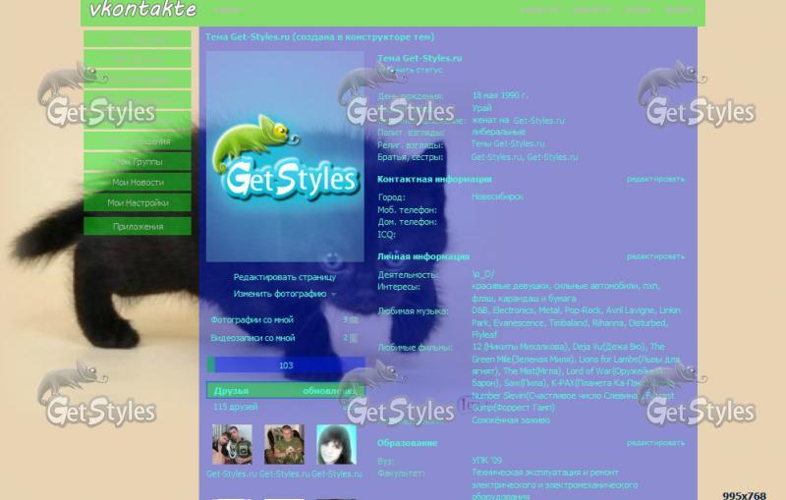Click the profile rating bar showing 103

[285, 365]
